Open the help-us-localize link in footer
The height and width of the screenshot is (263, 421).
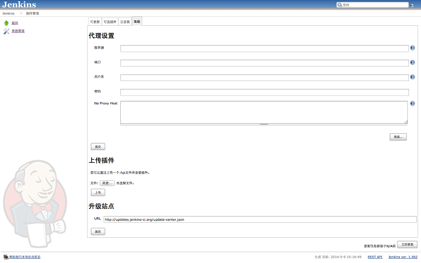pyautogui.click(x=25, y=257)
